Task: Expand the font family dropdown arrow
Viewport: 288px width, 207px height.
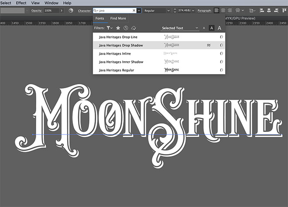Action: point(139,10)
